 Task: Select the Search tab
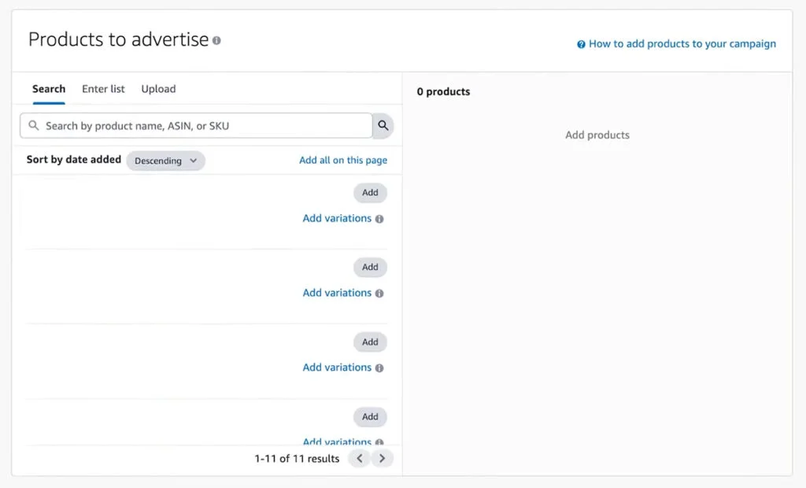(x=49, y=89)
